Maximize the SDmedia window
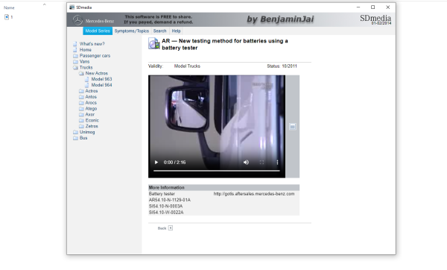The image size is (447, 270). [x=372, y=7]
